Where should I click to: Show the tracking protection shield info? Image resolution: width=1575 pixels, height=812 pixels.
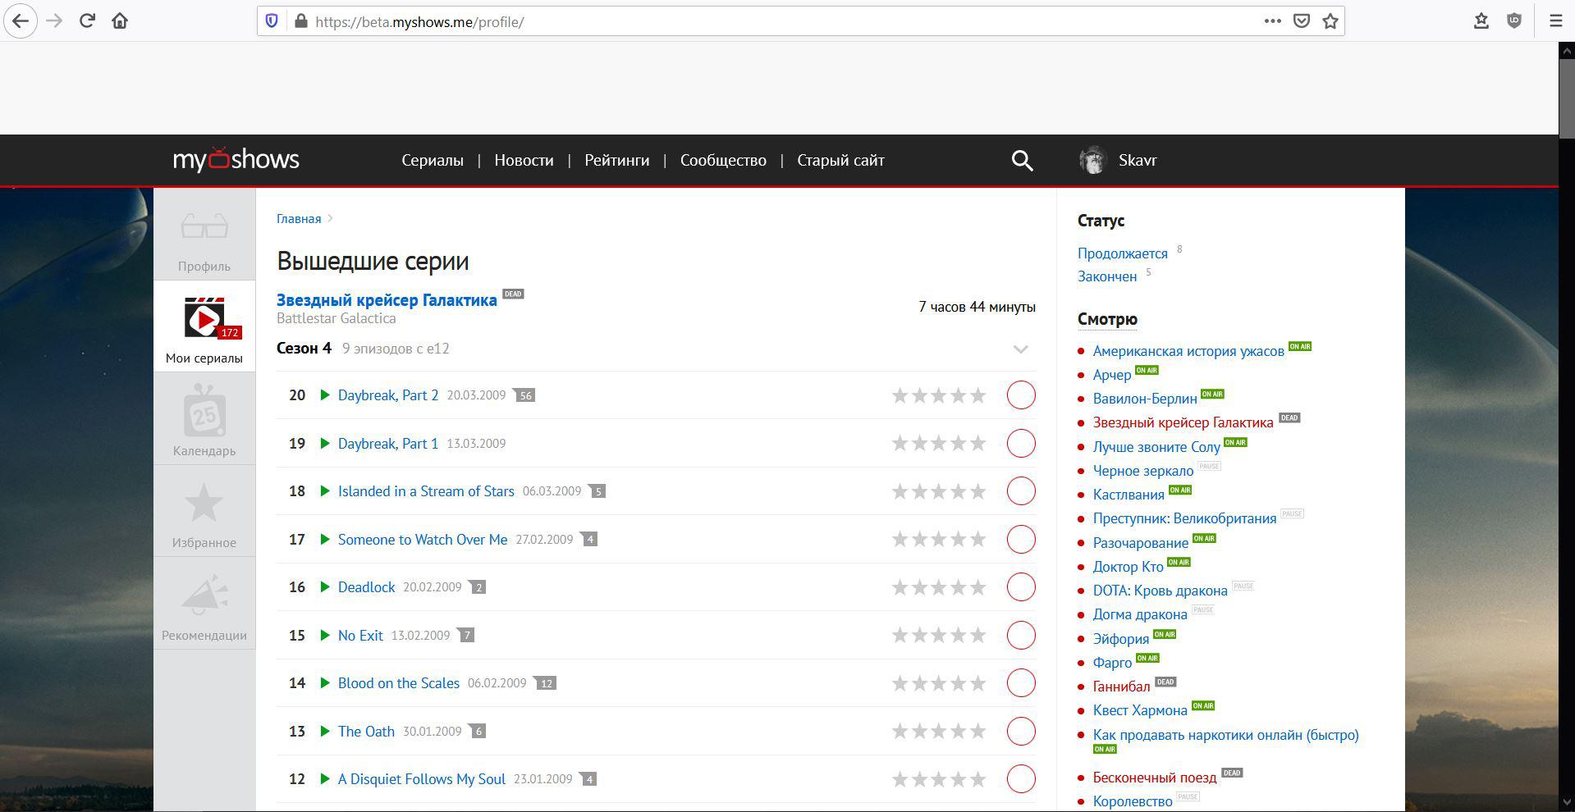coord(272,21)
